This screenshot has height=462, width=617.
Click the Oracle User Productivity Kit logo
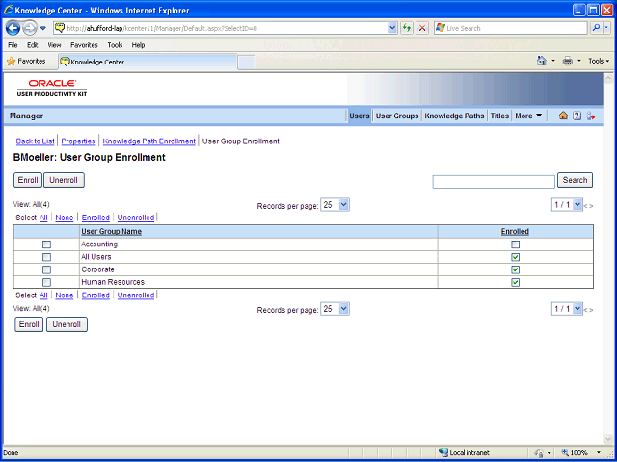[x=52, y=88]
